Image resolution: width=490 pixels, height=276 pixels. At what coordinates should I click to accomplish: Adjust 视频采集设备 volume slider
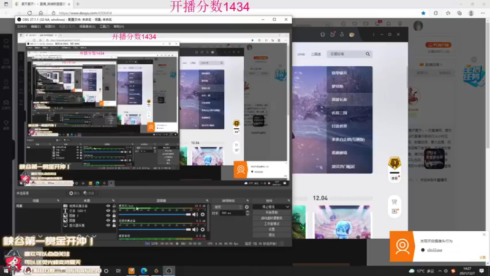[x=155, y=229]
